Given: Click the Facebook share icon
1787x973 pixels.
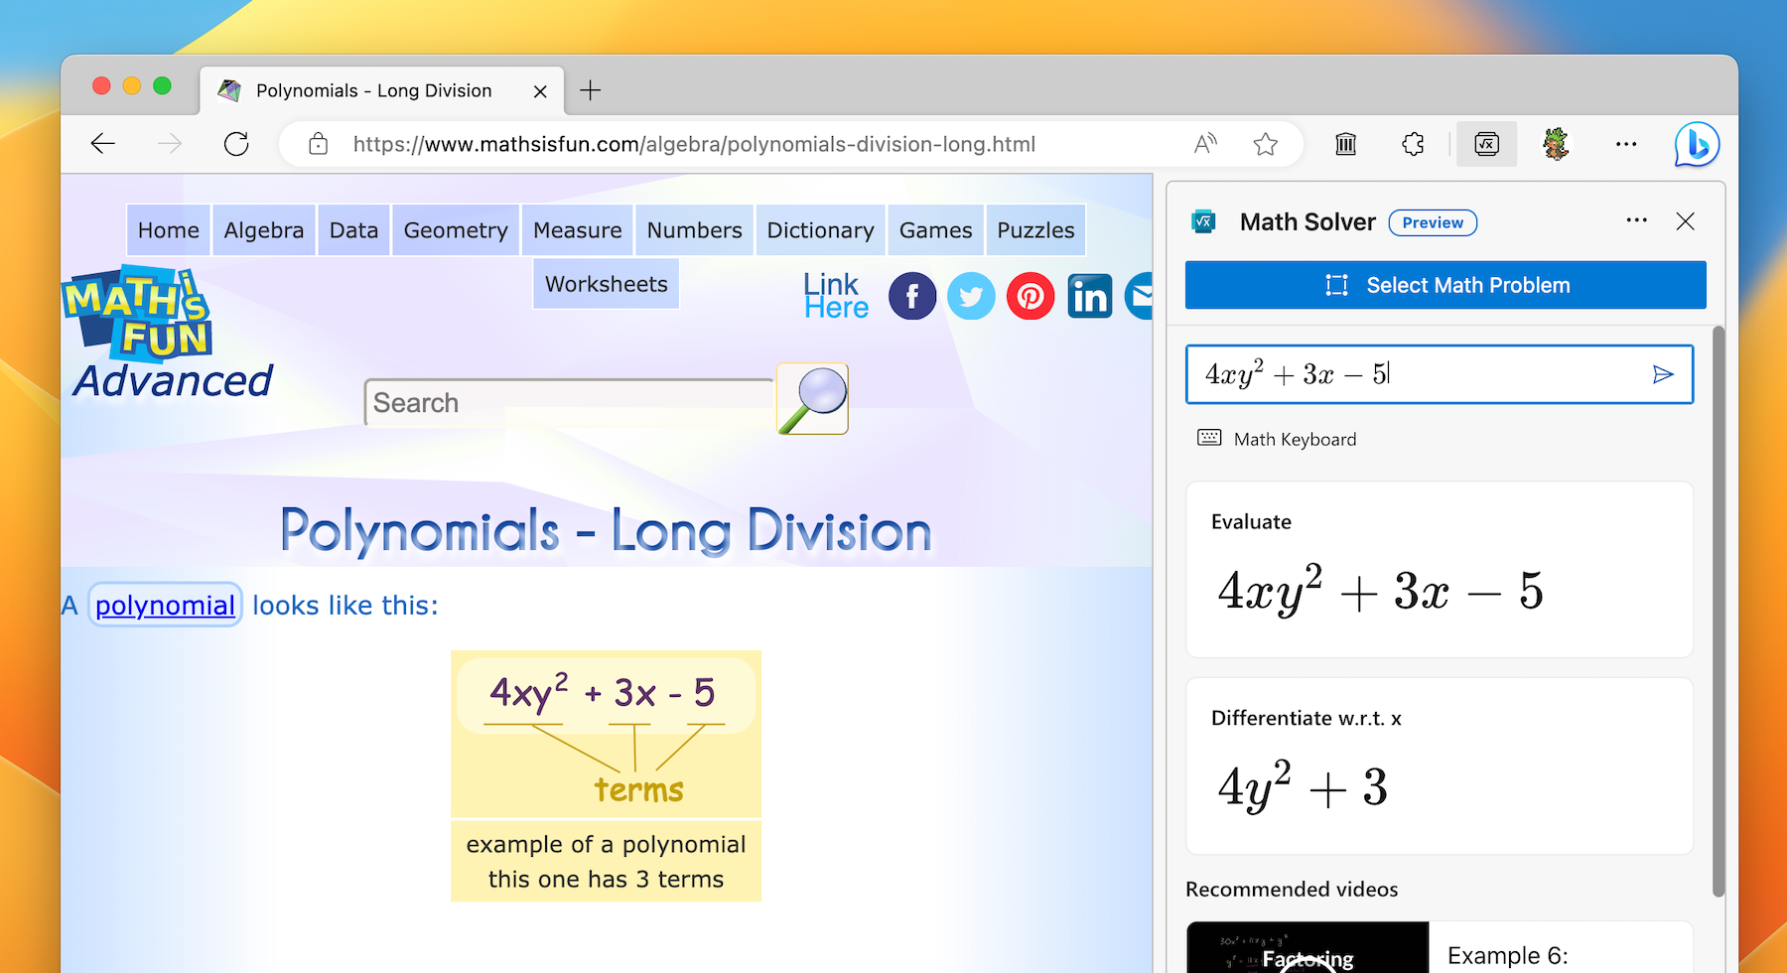Looking at the screenshot, I should pyautogui.click(x=911, y=296).
